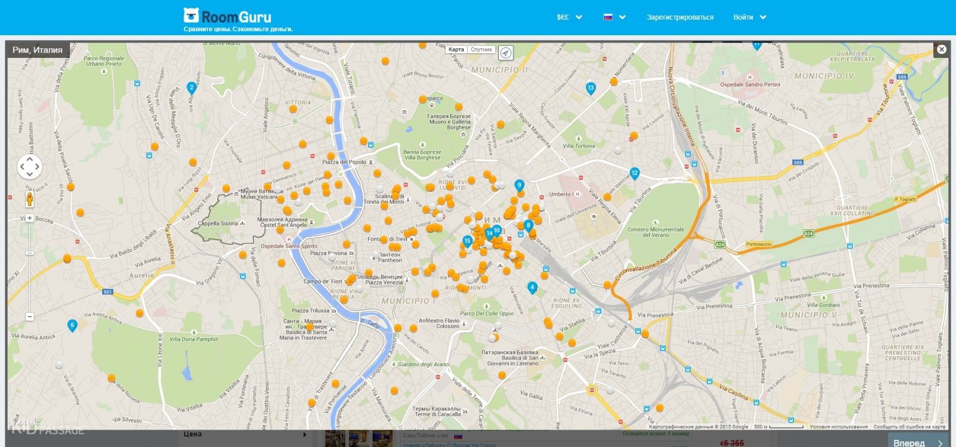The height and width of the screenshot is (447, 956).
Task: Select blue hotel marker number 4
Action: click(532, 287)
